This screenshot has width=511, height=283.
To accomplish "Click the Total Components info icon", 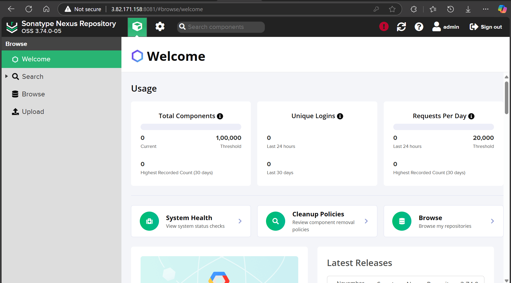I will 220,116.
